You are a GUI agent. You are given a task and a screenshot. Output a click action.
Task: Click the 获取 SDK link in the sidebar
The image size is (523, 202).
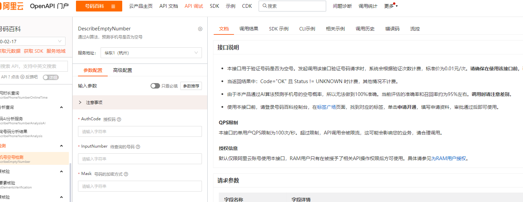tap(33, 51)
